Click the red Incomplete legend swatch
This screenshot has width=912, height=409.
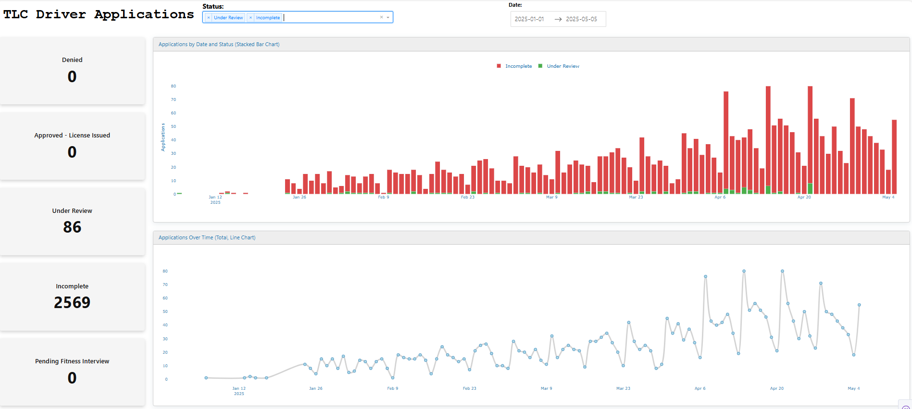click(499, 66)
